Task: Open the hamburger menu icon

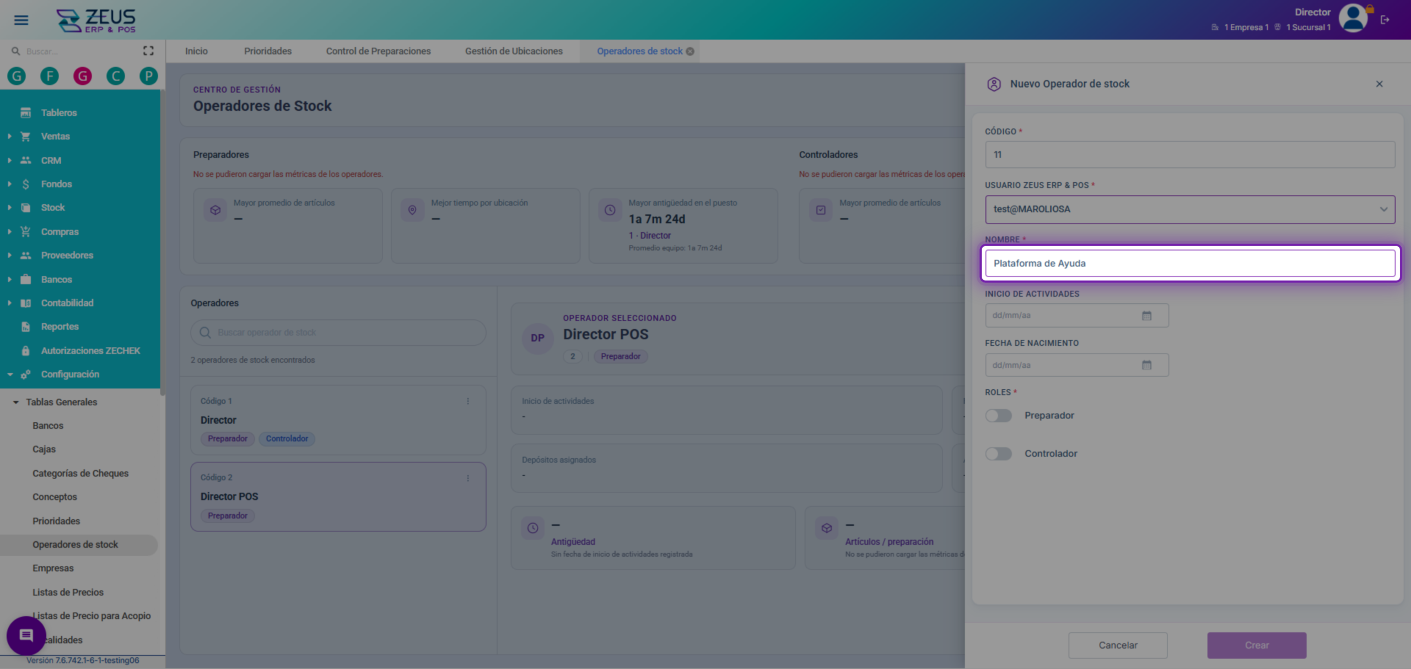Action: click(x=21, y=20)
